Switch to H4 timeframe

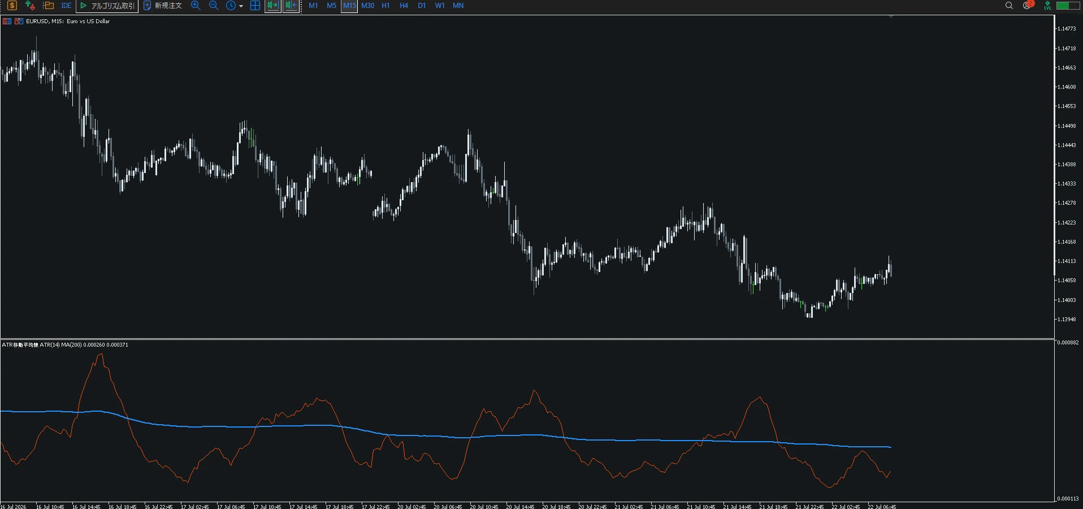[x=404, y=6]
